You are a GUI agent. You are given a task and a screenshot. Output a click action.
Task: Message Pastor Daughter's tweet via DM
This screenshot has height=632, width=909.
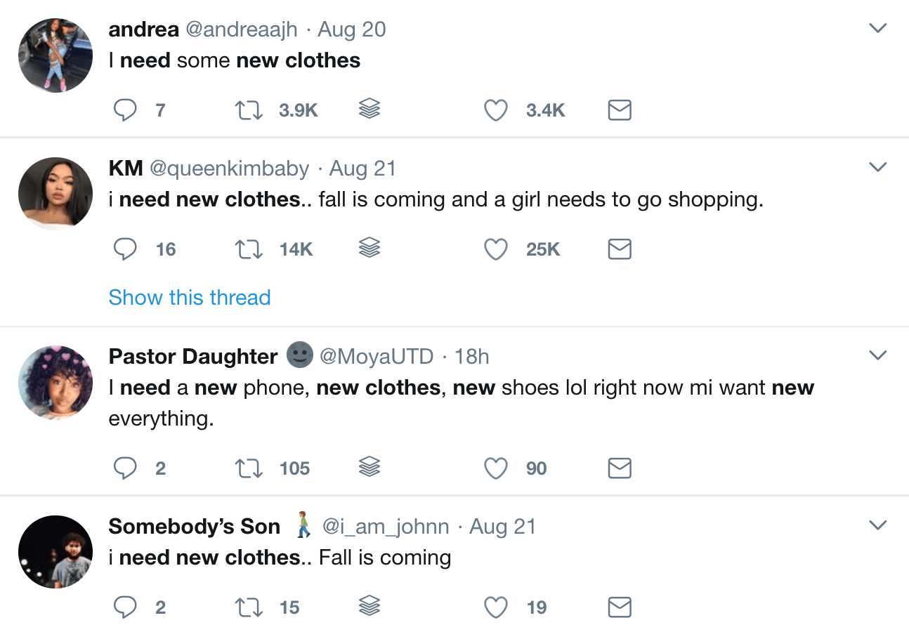[619, 468]
